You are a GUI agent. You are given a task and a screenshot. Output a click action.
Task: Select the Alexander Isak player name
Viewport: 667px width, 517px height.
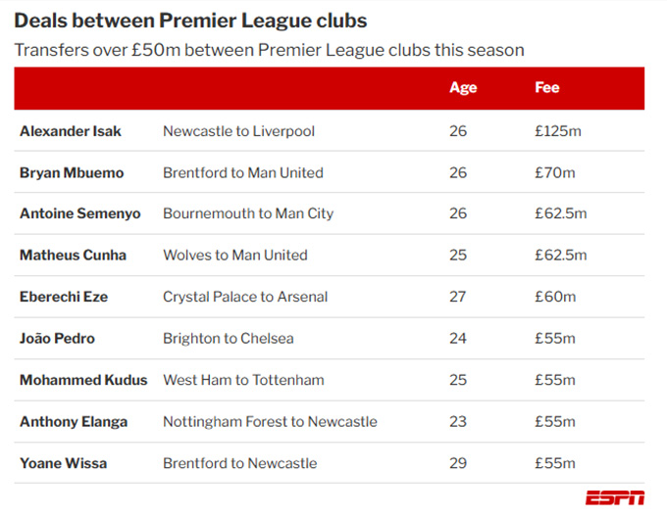tap(71, 131)
